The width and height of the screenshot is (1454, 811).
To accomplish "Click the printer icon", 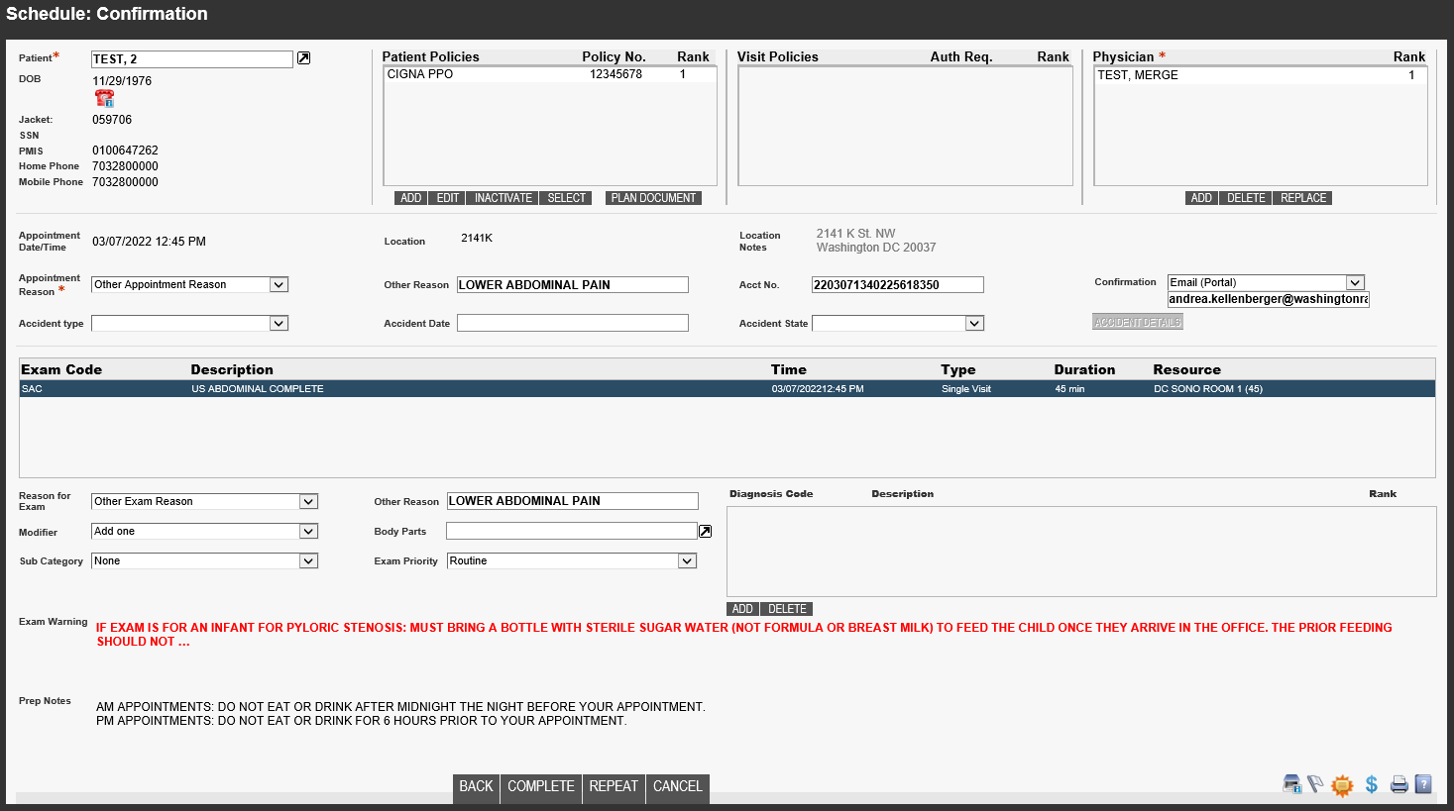I will [x=1399, y=784].
